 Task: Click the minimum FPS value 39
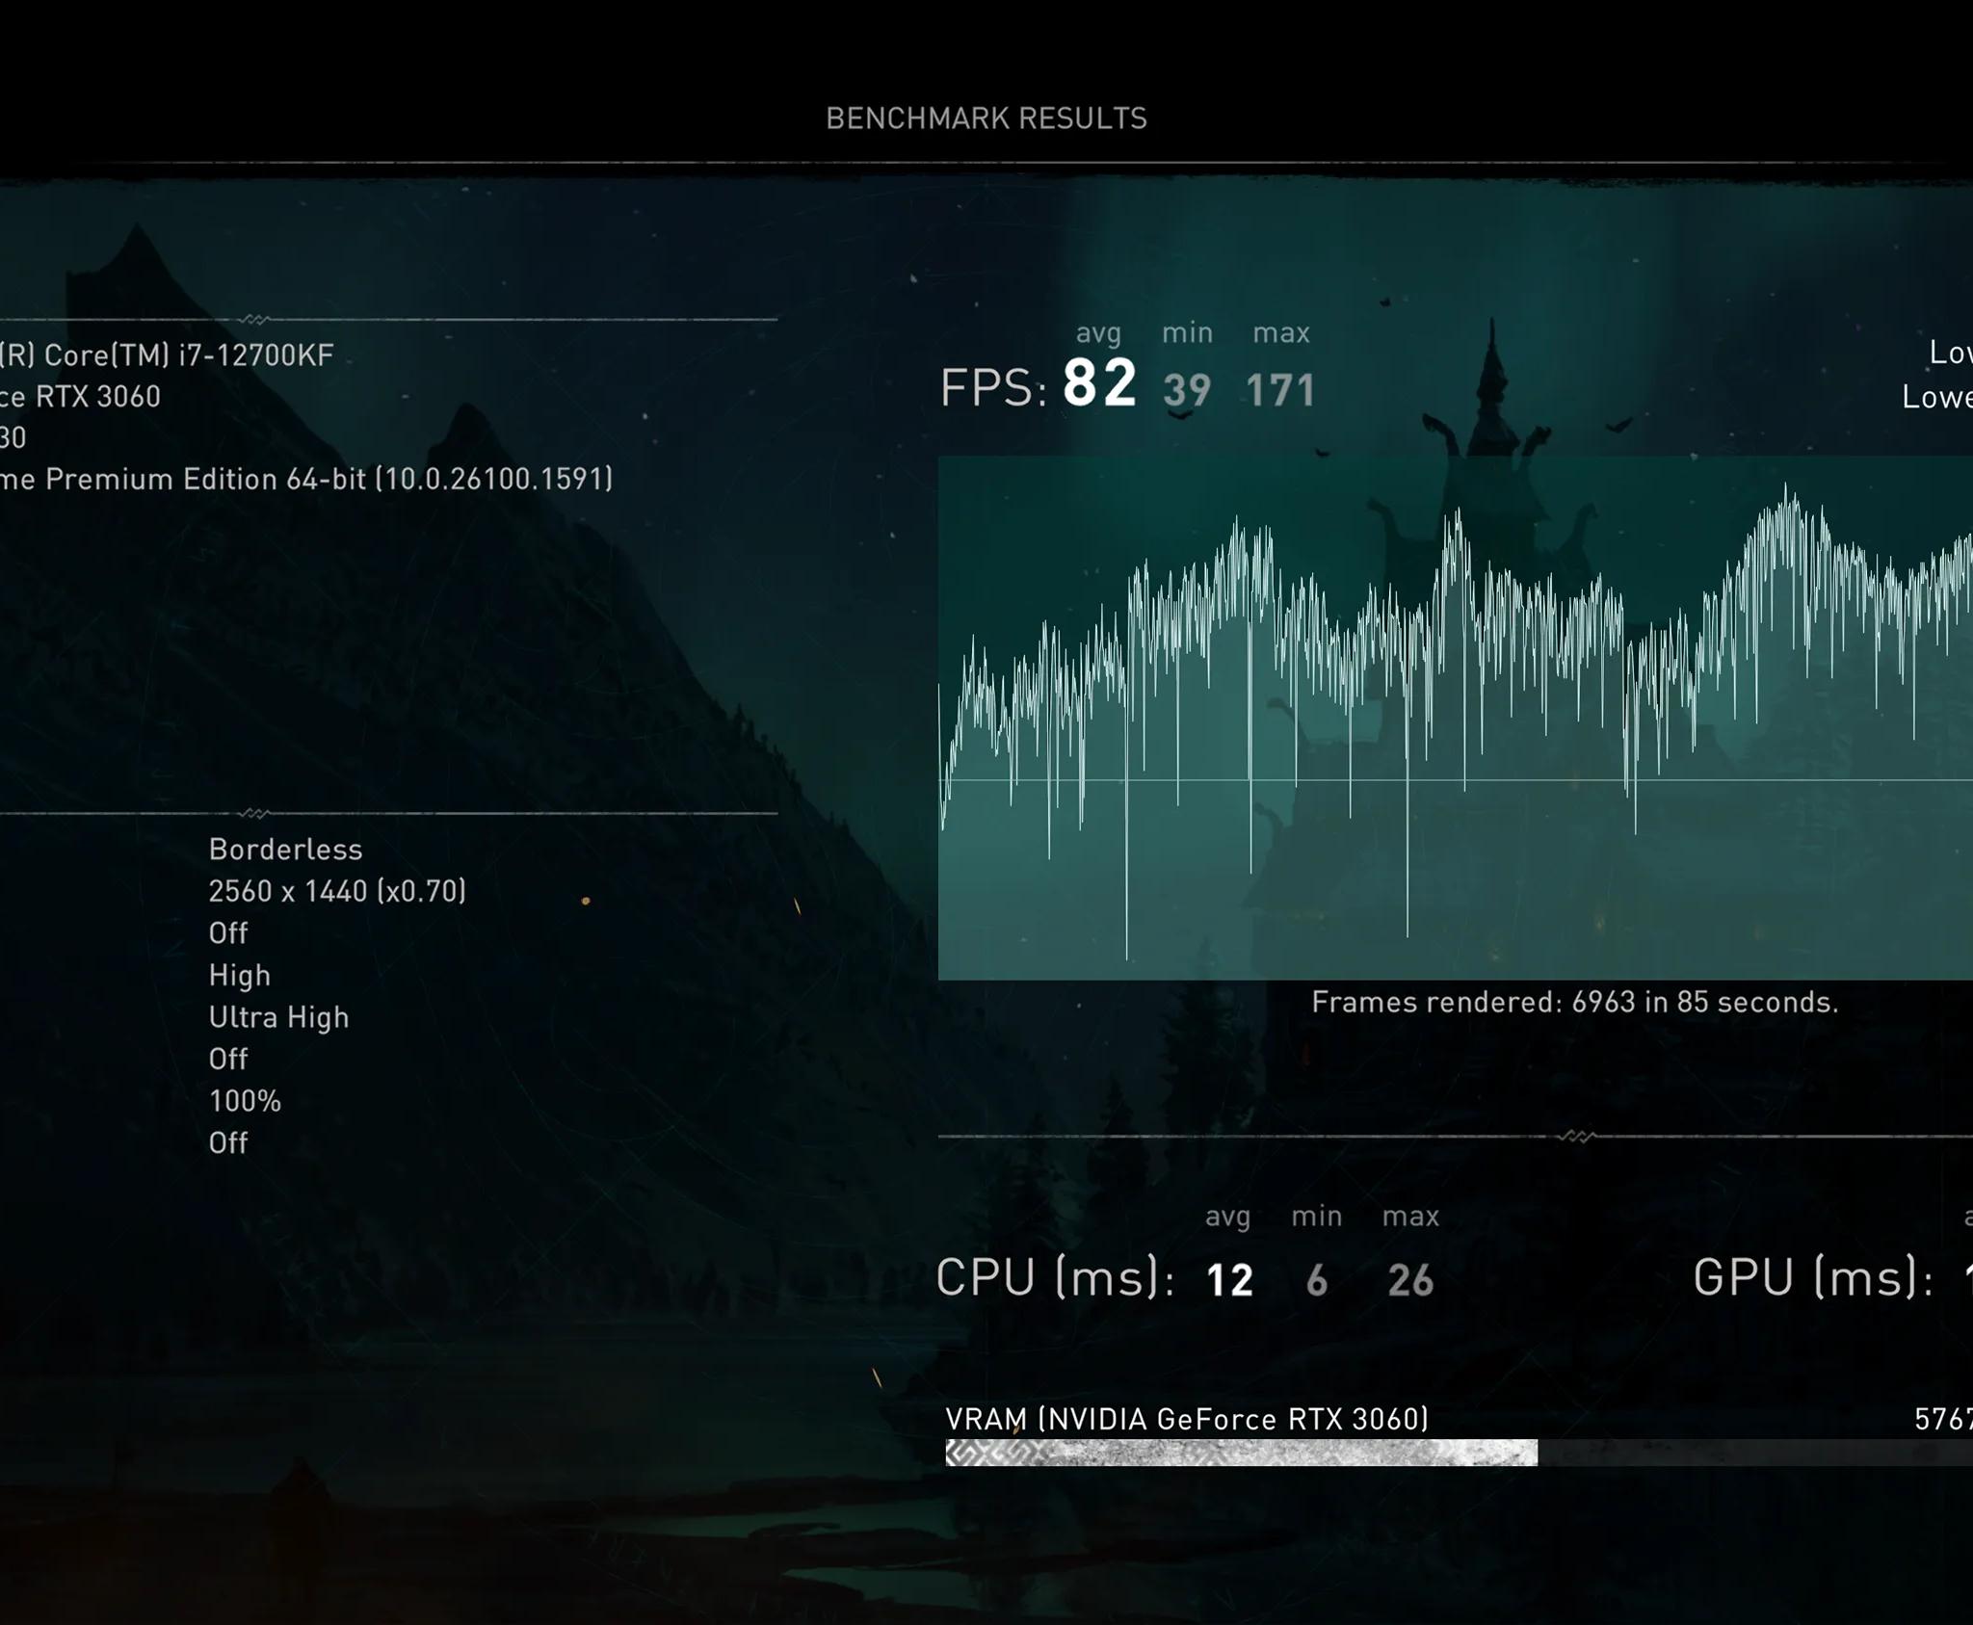(x=1187, y=391)
